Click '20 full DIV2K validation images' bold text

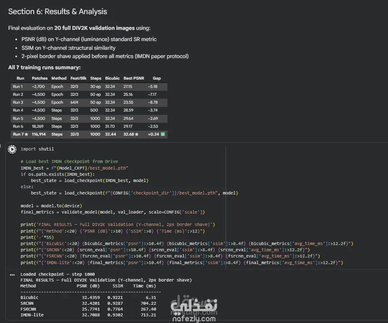coord(95,28)
